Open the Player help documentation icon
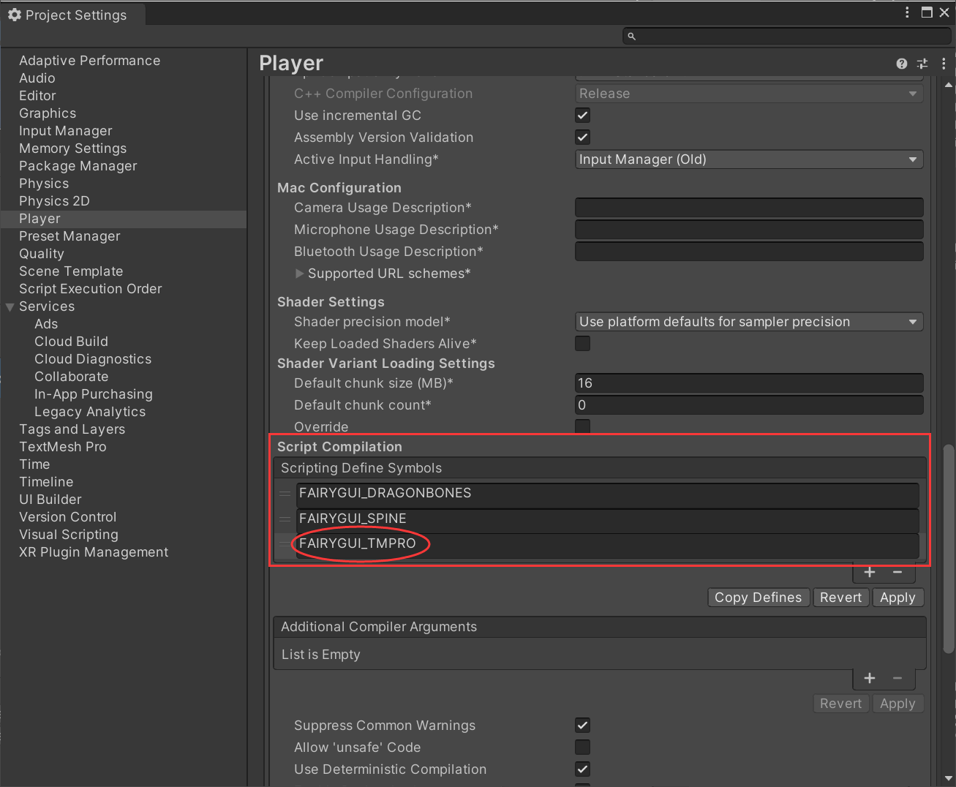Viewport: 956px width, 787px height. 901,64
